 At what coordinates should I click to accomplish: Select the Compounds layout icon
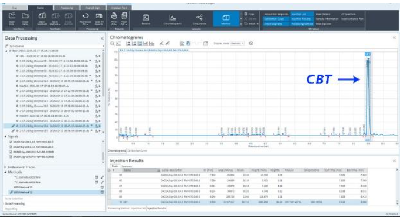click(199, 19)
